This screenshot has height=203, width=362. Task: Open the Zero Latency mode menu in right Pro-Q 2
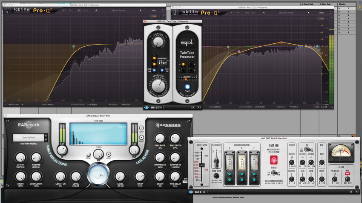pyautogui.click(x=215, y=107)
